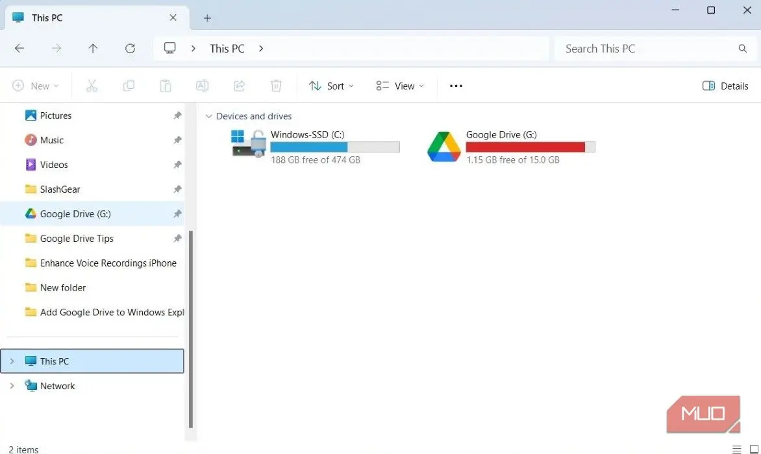The height and width of the screenshot is (454, 761).
Task: Select the This PC tab
Action: point(97,18)
